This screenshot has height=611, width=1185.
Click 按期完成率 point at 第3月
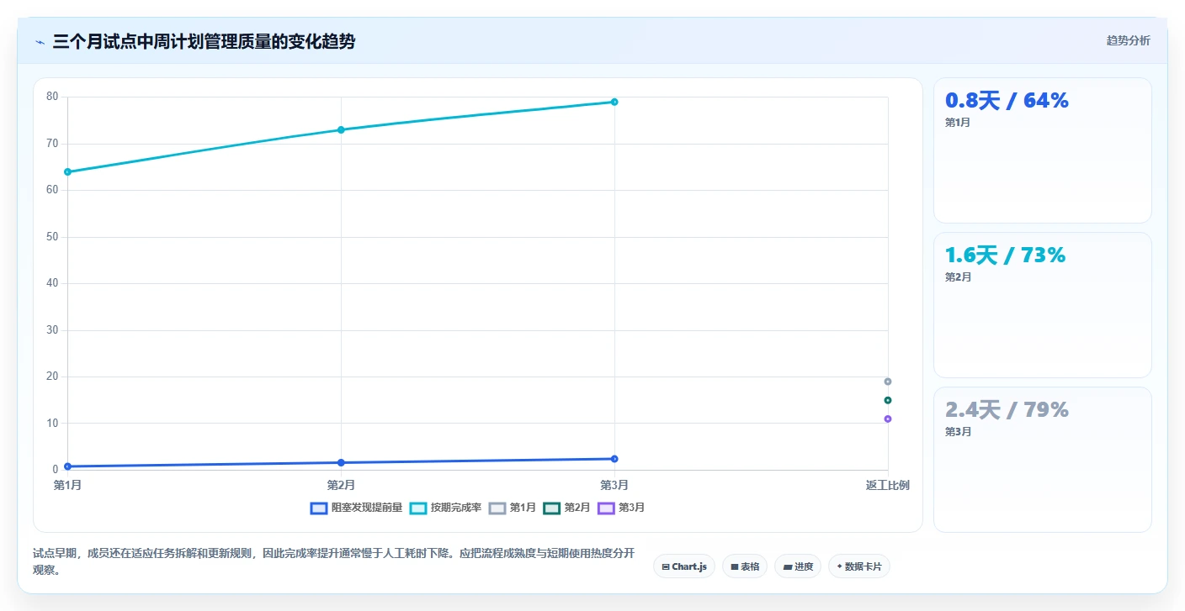(x=614, y=102)
